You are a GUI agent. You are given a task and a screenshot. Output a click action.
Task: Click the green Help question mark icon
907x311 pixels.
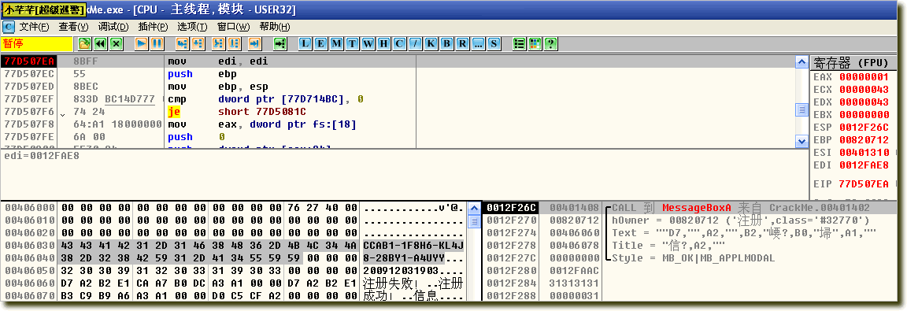tap(550, 43)
